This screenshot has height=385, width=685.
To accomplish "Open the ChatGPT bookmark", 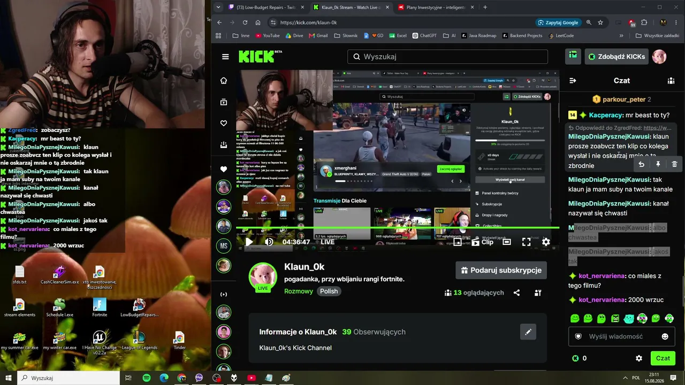I will (424, 36).
